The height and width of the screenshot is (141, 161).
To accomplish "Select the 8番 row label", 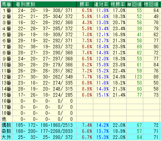I will (x=7, y=53).
